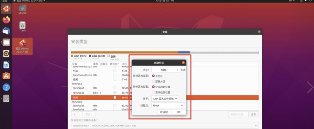This screenshot has width=314, height=129.
Task: Toggle format checkbox for /dev/sdb5
Action: (115, 105)
